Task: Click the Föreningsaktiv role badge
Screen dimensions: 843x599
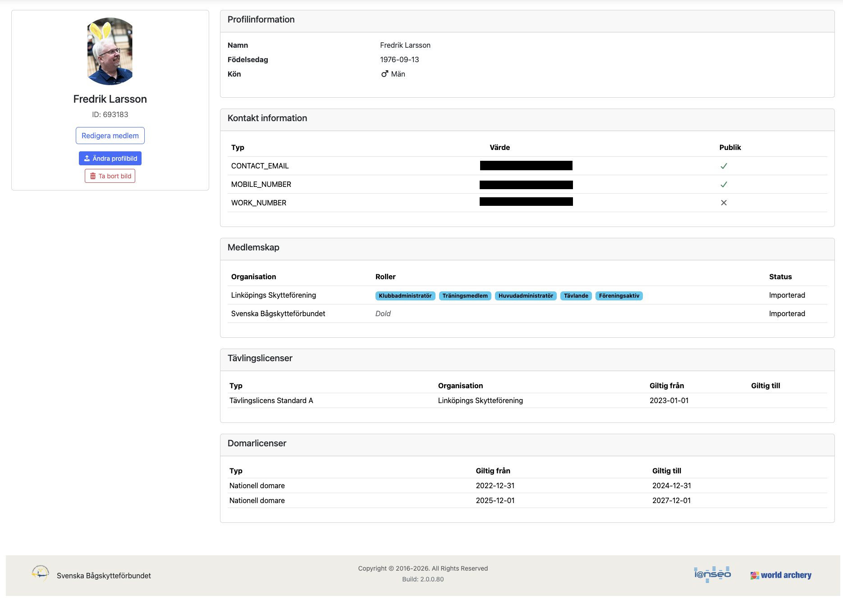Action: 619,296
